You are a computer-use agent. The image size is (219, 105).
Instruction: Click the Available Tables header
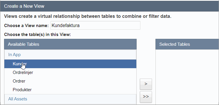pyautogui.click(x=70, y=44)
